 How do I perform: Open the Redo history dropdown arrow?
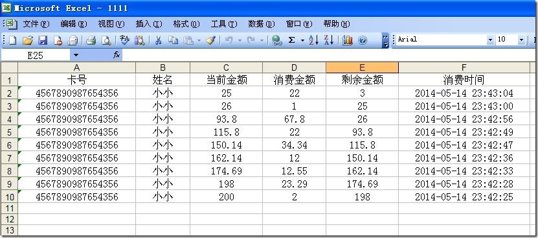[x=262, y=41]
